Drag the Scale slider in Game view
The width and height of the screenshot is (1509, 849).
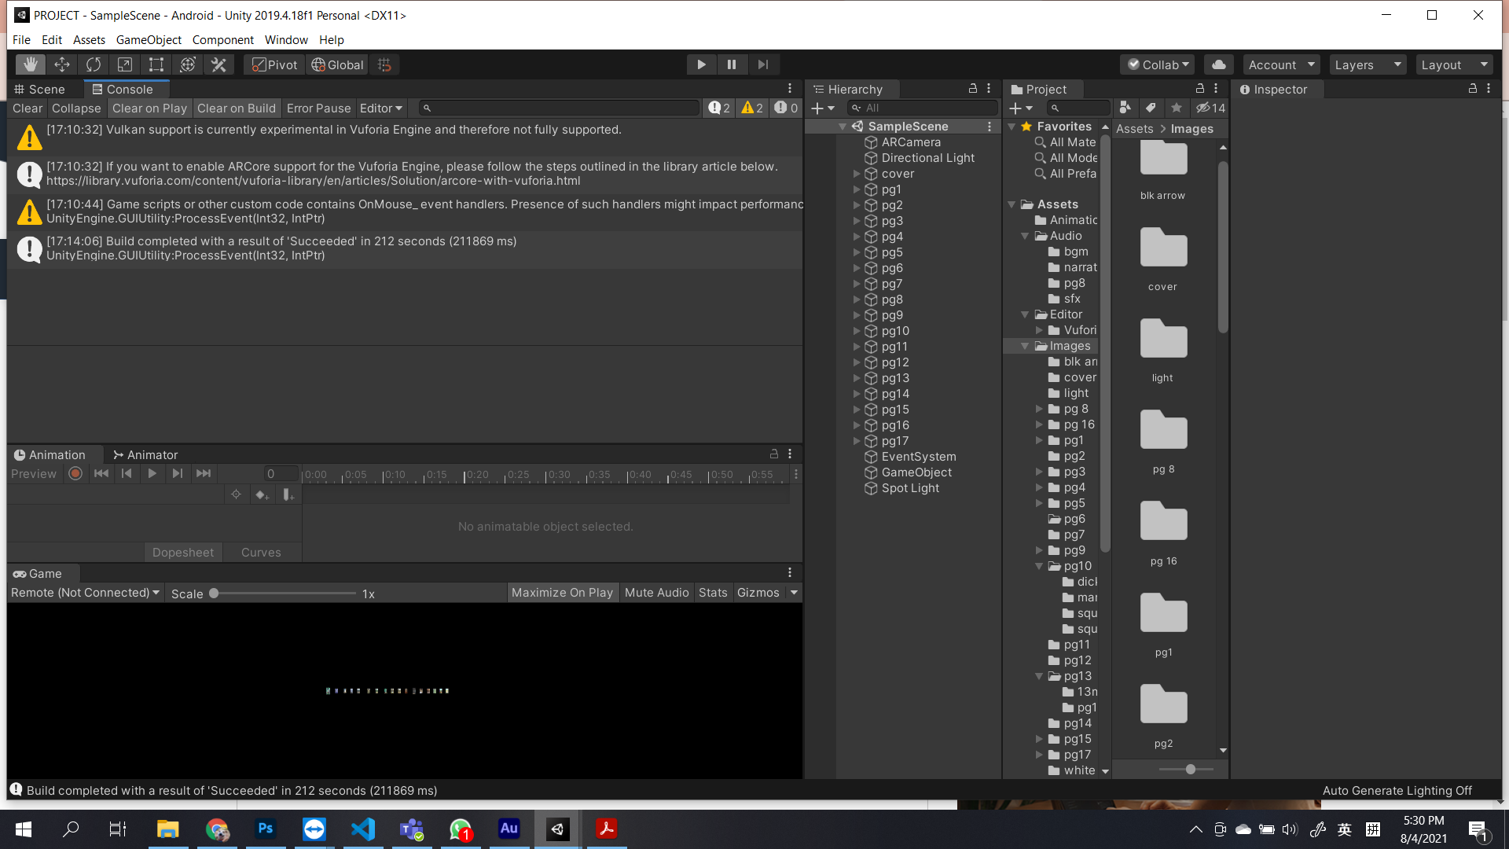(214, 593)
